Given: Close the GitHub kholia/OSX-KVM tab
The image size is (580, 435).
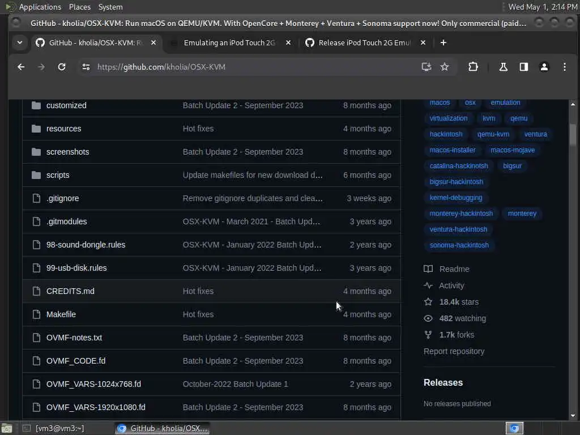Looking at the screenshot, I should tap(153, 42).
